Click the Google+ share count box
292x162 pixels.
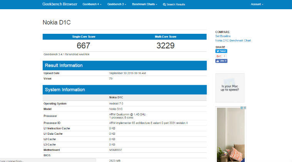[x=224, y=56]
